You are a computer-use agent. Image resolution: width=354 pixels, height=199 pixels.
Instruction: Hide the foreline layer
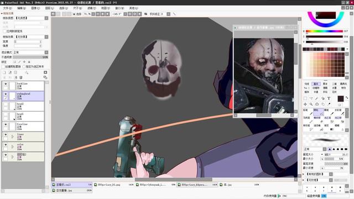pyautogui.click(x=6, y=124)
